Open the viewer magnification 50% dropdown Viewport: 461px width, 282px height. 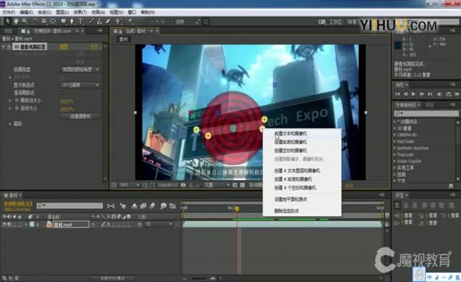click(129, 185)
